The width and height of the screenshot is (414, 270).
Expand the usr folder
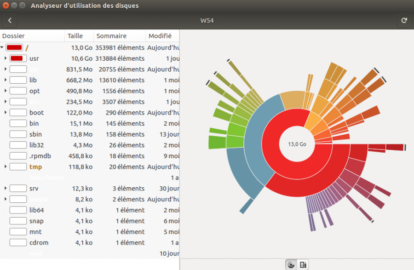coord(6,58)
